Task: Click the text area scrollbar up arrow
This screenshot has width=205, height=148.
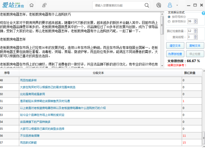Action: 162,14
